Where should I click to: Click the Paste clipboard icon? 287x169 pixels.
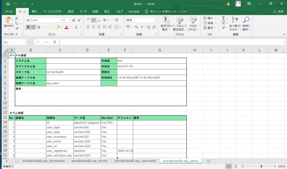pos(9,20)
